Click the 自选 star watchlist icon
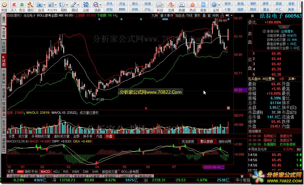Viewport: 304px width, 185px height. (40, 5)
